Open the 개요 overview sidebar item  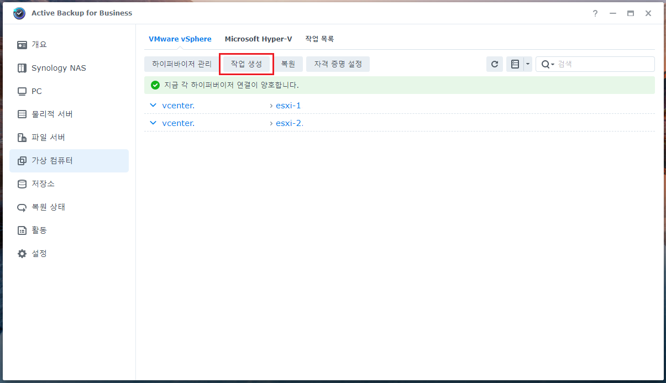[69, 45]
